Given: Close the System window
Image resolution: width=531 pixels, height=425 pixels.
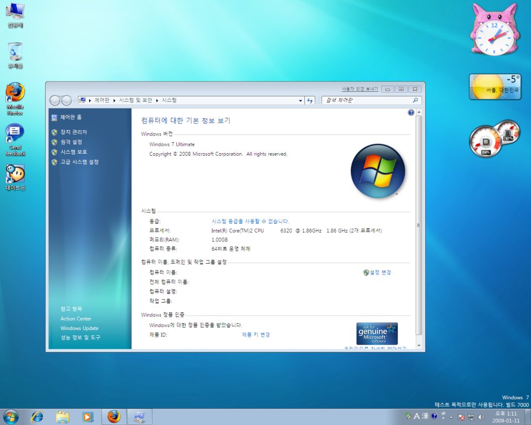Looking at the screenshot, I should click(x=415, y=89).
